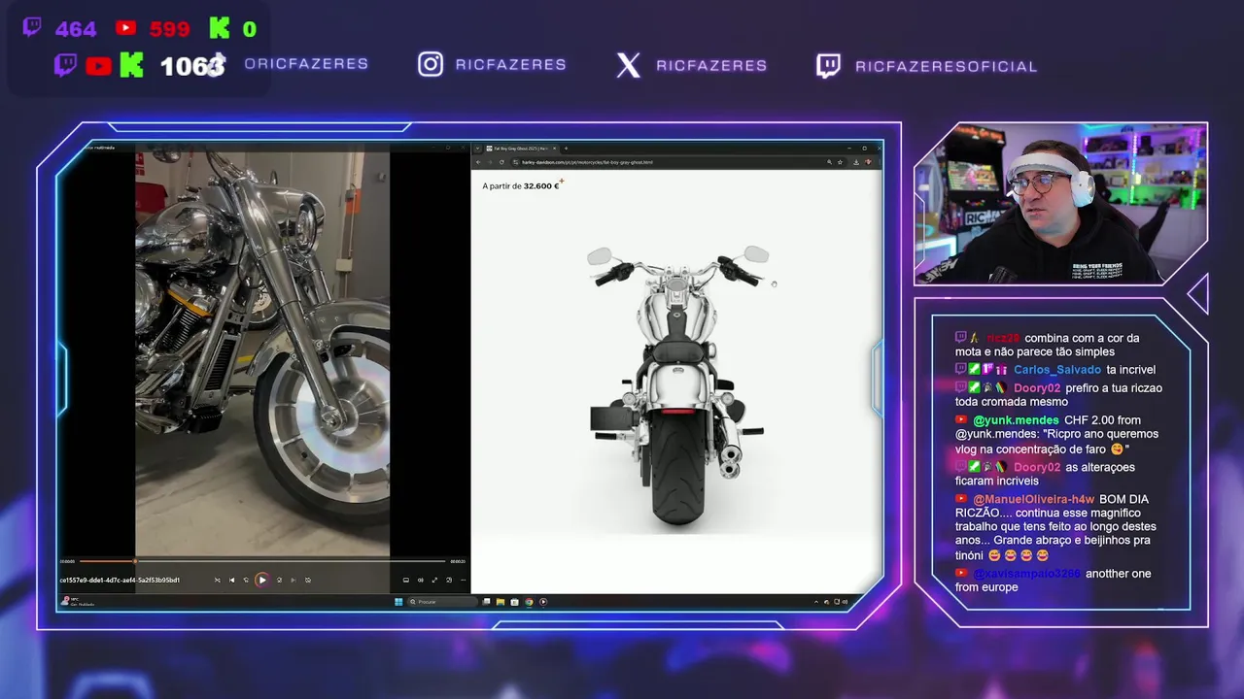
Task: Reload the Harley-Davidson page
Action: coord(501,162)
